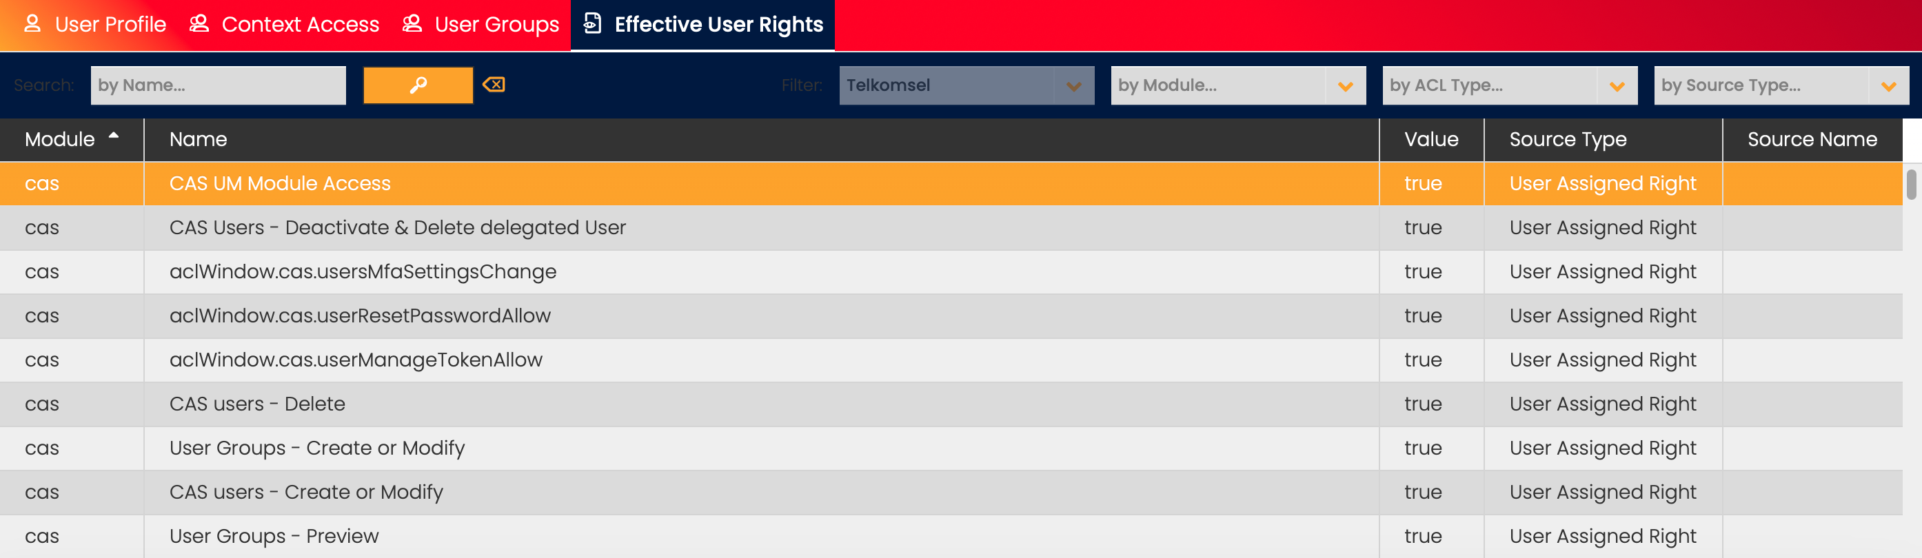The image size is (1922, 558).
Task: Click the User Groups tab icon
Action: click(x=412, y=24)
